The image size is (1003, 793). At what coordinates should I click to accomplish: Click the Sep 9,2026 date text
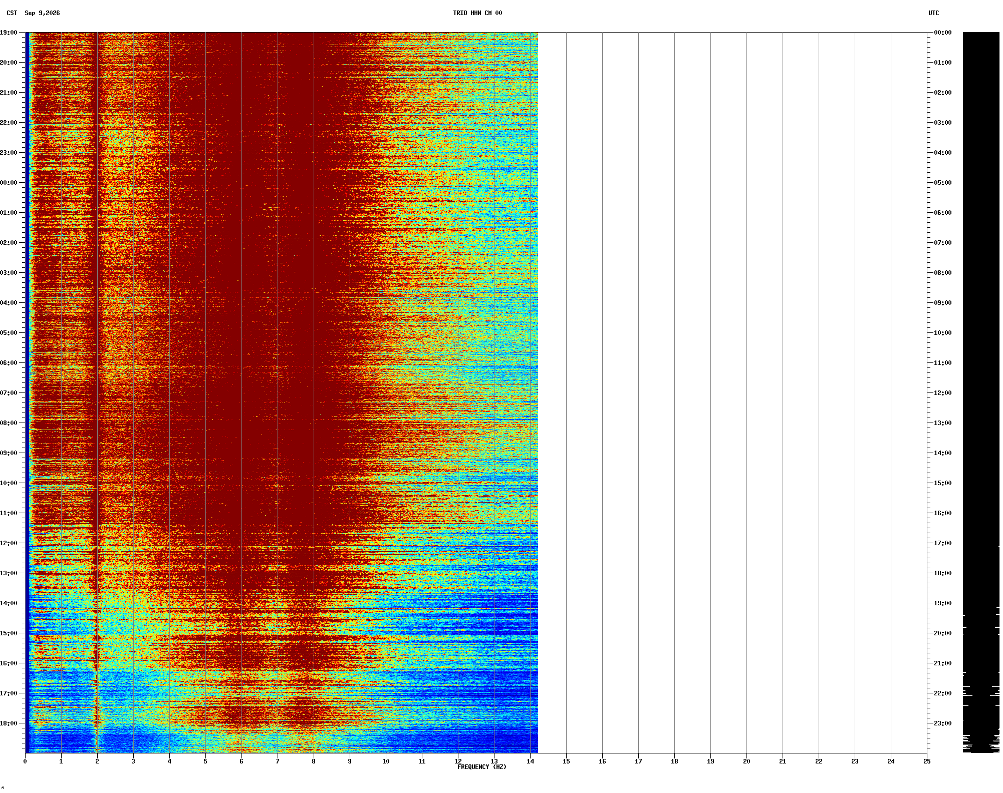click(x=42, y=13)
